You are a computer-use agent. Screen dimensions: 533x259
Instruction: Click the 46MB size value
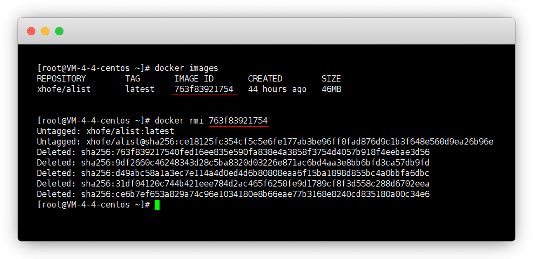331,89
